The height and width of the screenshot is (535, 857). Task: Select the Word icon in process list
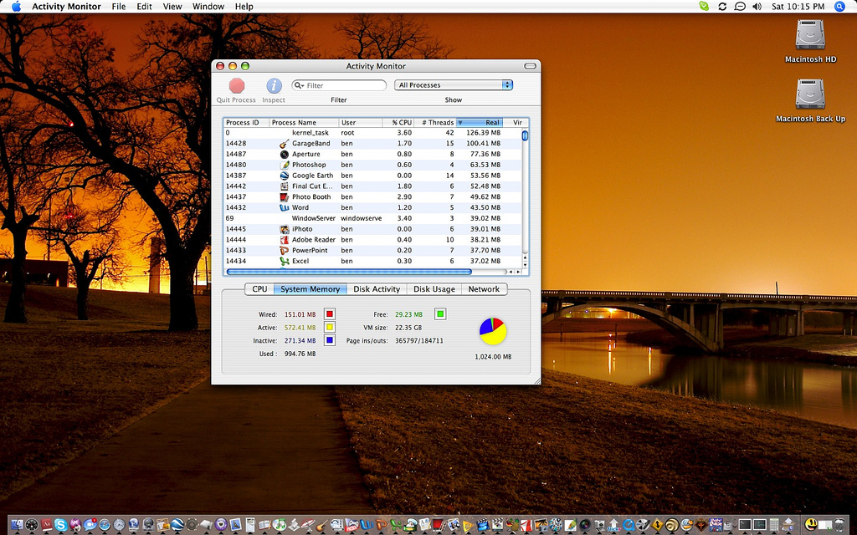[x=285, y=207]
